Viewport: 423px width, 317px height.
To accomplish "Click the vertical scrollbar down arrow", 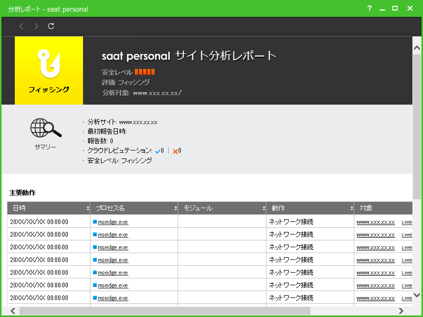I will 417,295.
